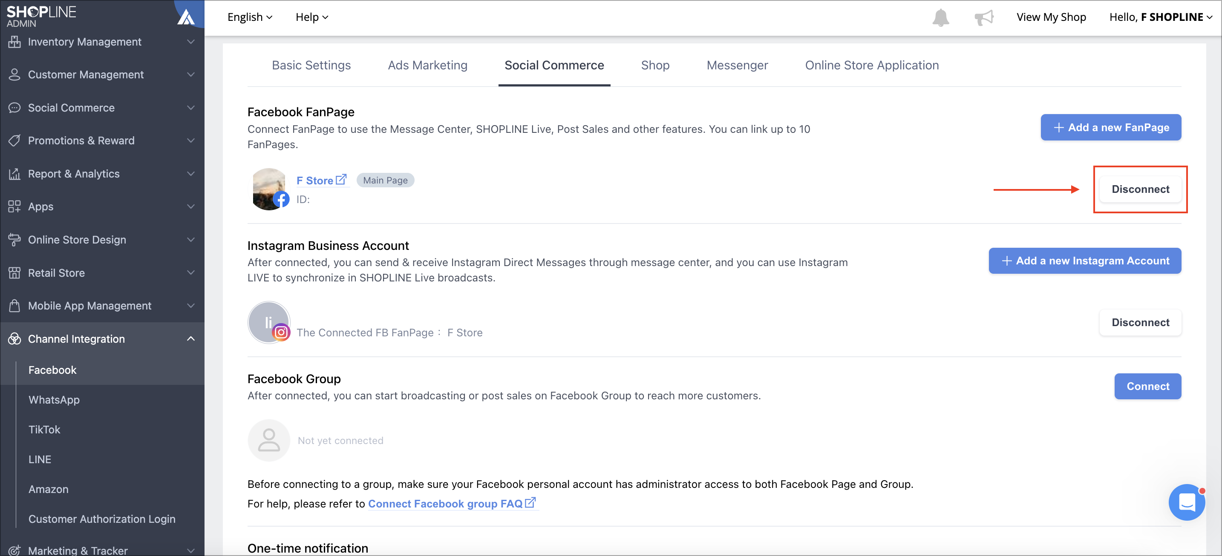The image size is (1222, 556).
Task: Expand the Social Commerce sidebar chevron
Action: 191,108
